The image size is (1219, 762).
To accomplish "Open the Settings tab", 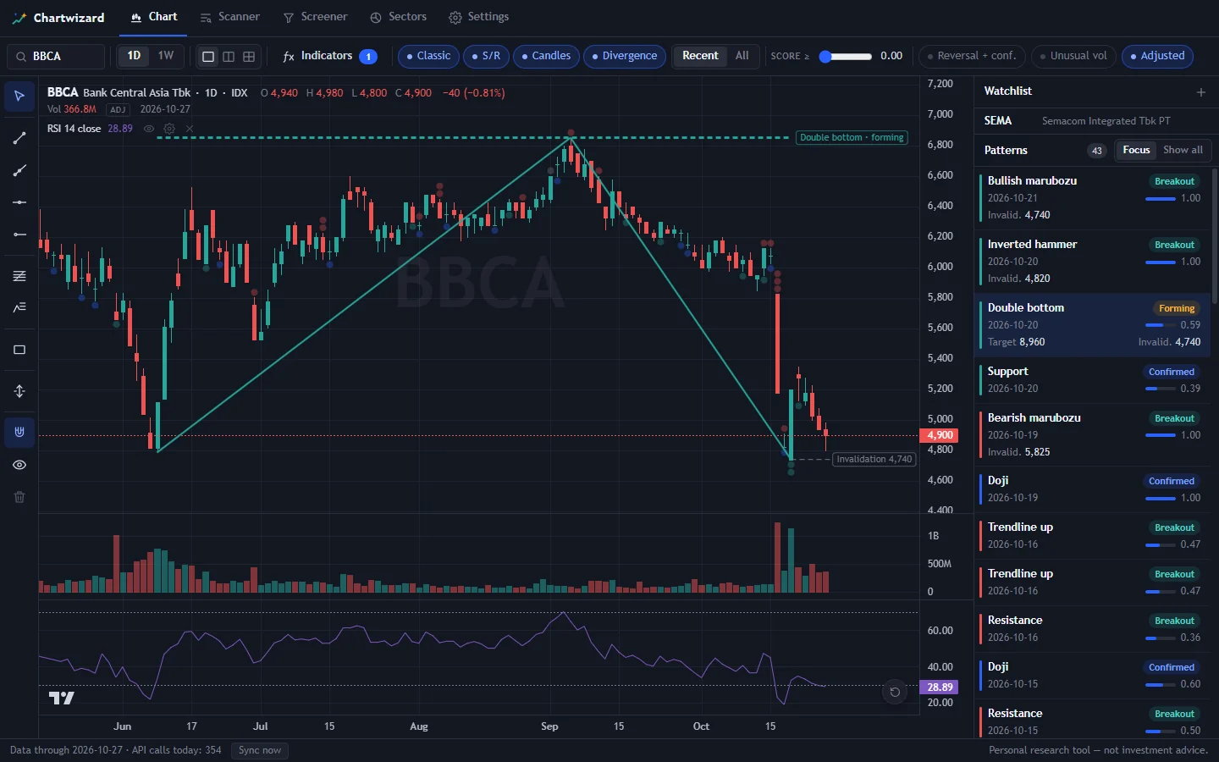I will point(479,17).
